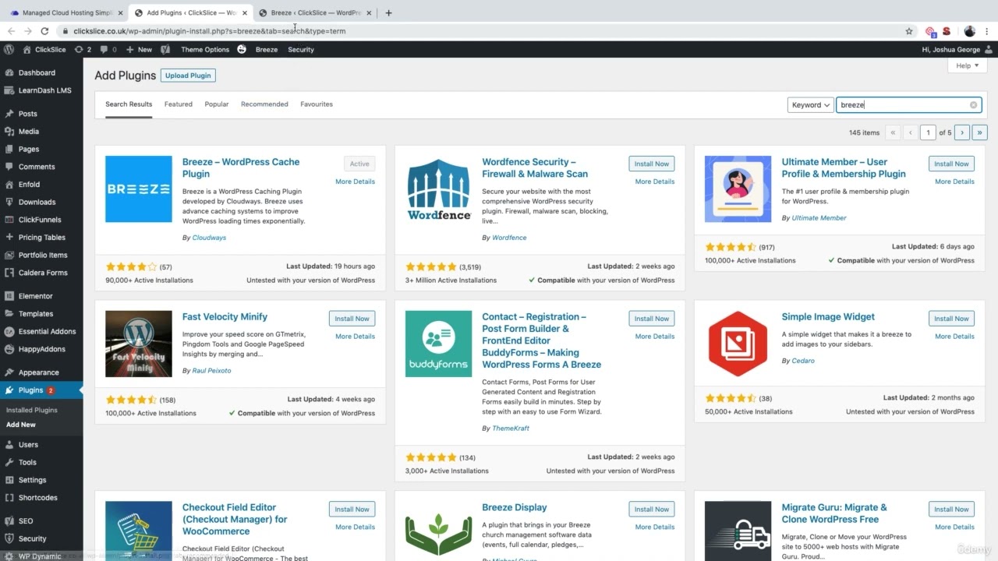Open Settings in sidebar
The image size is (998, 561).
32,480
